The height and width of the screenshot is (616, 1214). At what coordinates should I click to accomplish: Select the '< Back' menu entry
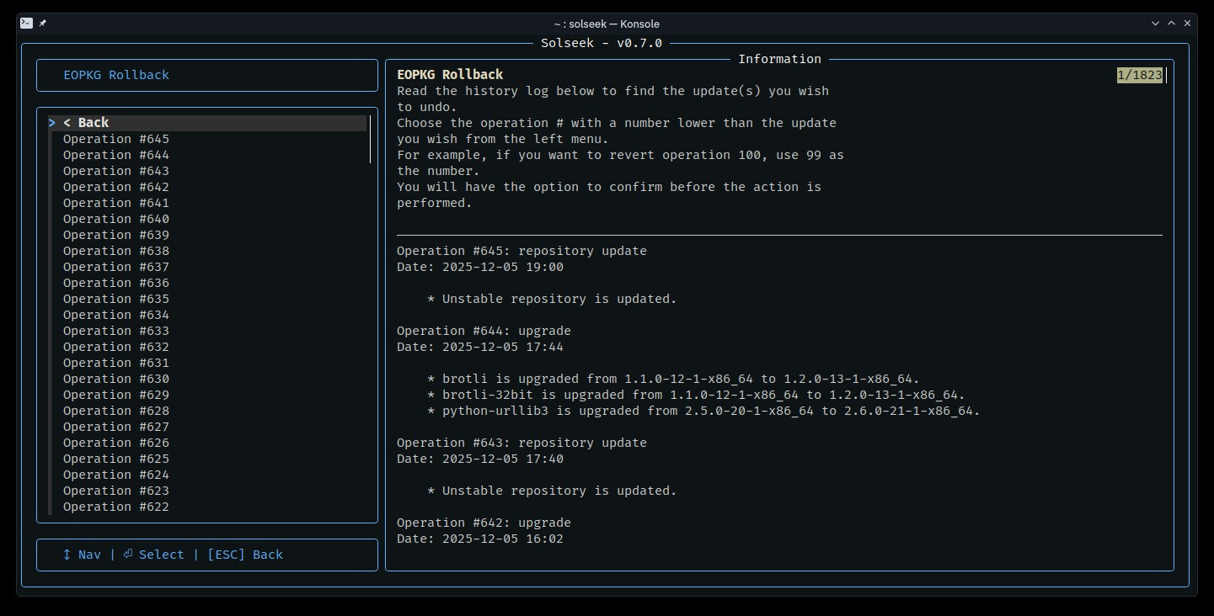click(86, 123)
